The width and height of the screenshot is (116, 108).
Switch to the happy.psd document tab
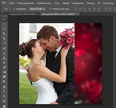tap(23, 14)
